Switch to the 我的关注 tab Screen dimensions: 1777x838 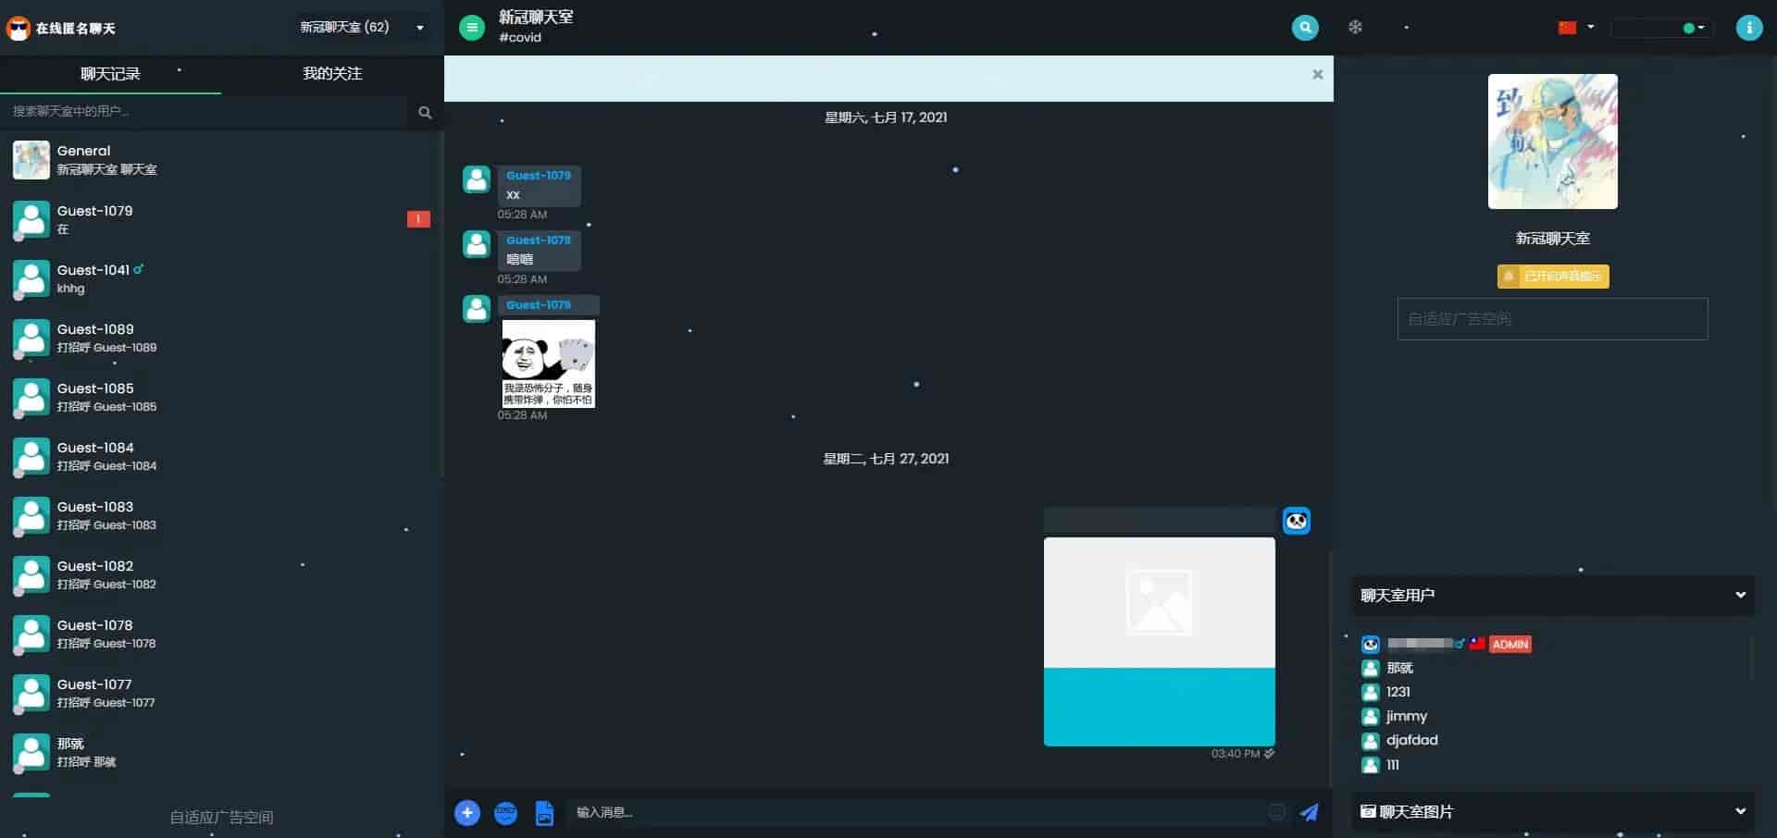[332, 74]
